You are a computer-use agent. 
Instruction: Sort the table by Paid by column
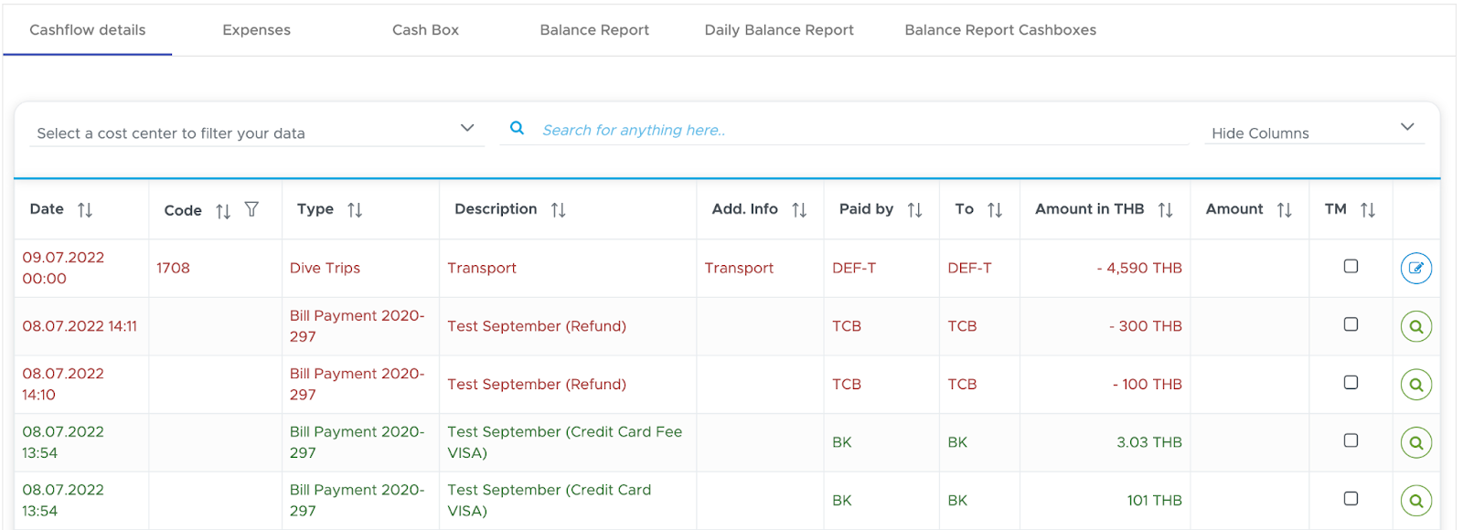pyautogui.click(x=914, y=210)
